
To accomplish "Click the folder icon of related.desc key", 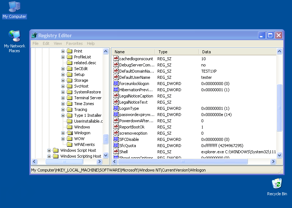I will (70, 63).
